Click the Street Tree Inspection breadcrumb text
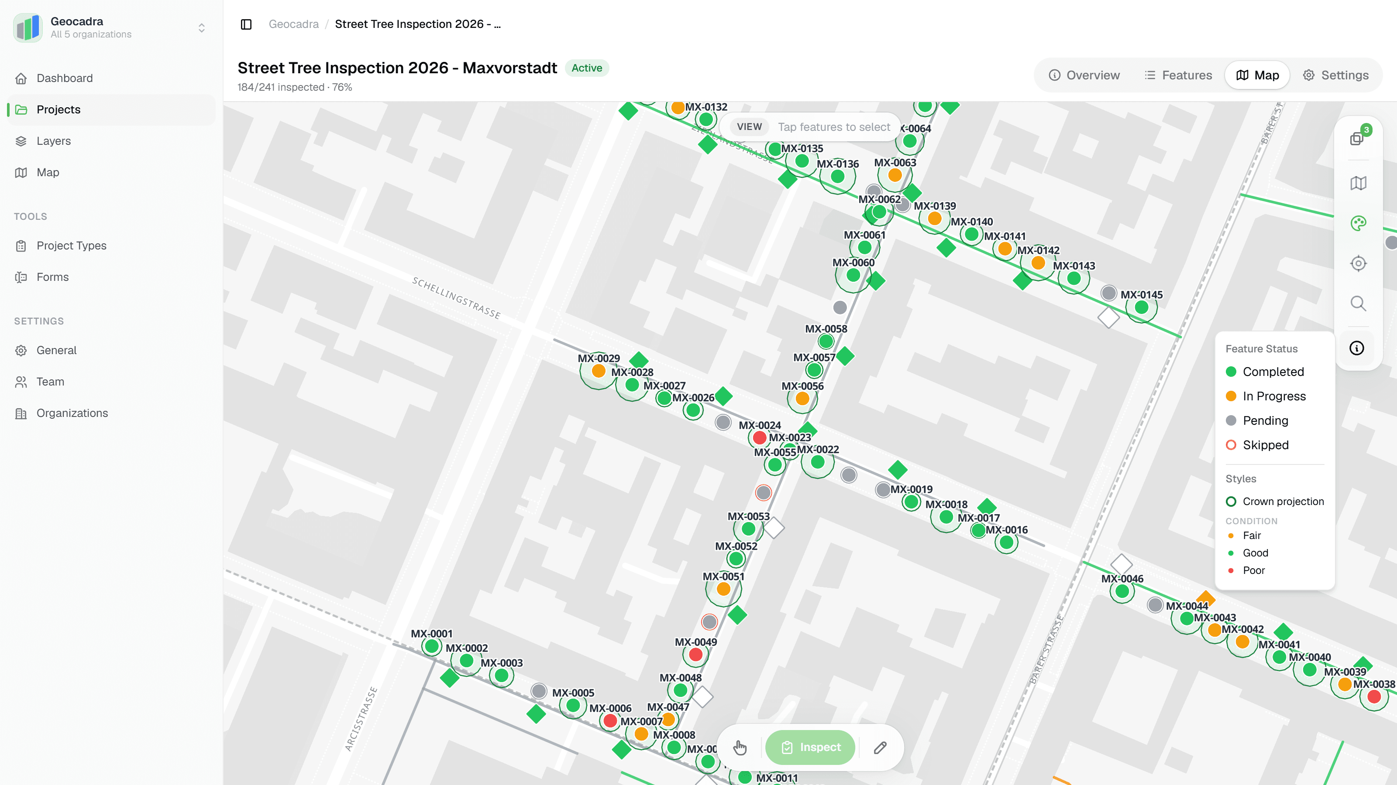1397x785 pixels. pos(418,24)
